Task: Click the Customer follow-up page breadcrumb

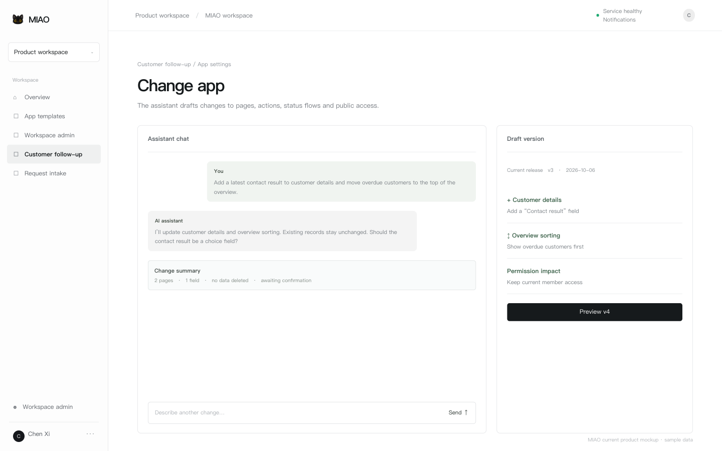Action: (164, 64)
